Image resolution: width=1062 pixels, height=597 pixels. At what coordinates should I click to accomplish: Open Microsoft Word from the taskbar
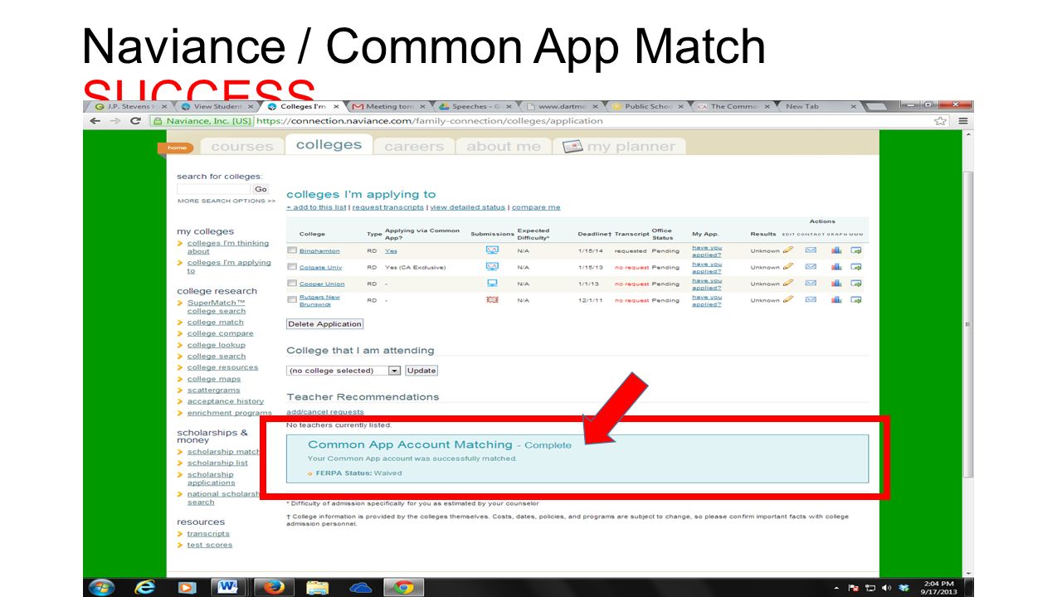227,587
